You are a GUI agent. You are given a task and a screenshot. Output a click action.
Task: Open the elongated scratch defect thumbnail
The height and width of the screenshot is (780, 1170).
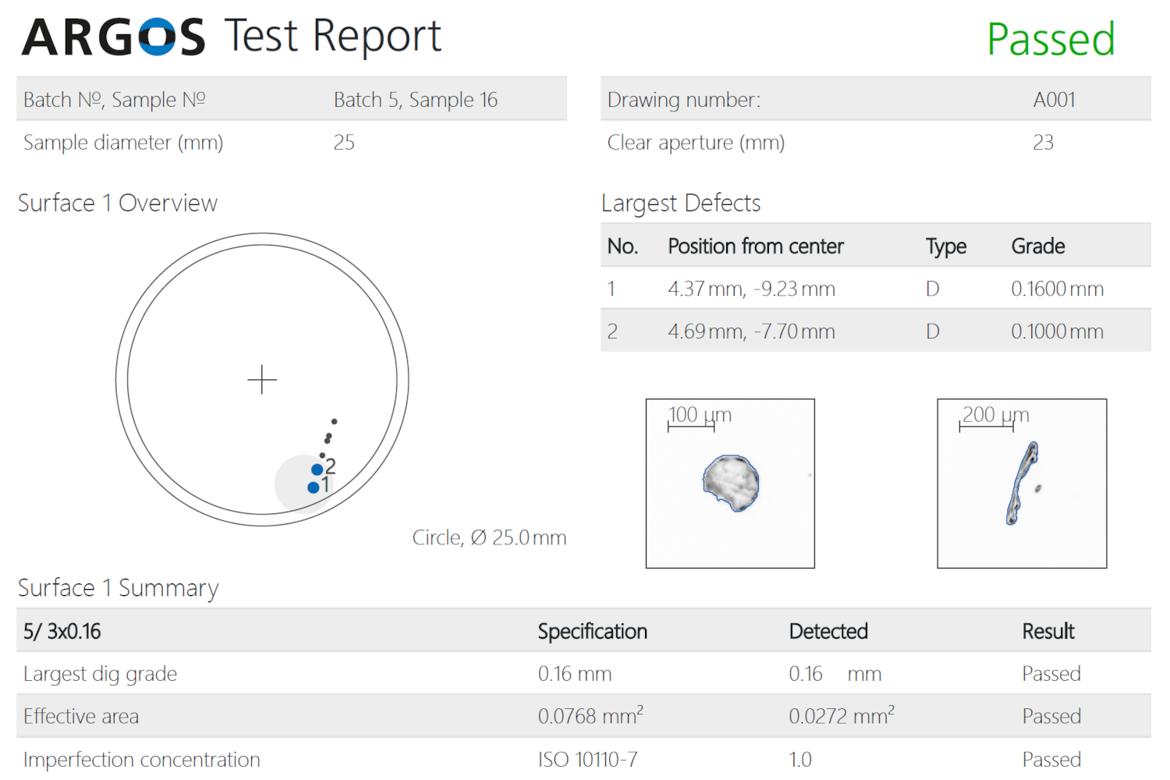coord(1022,484)
